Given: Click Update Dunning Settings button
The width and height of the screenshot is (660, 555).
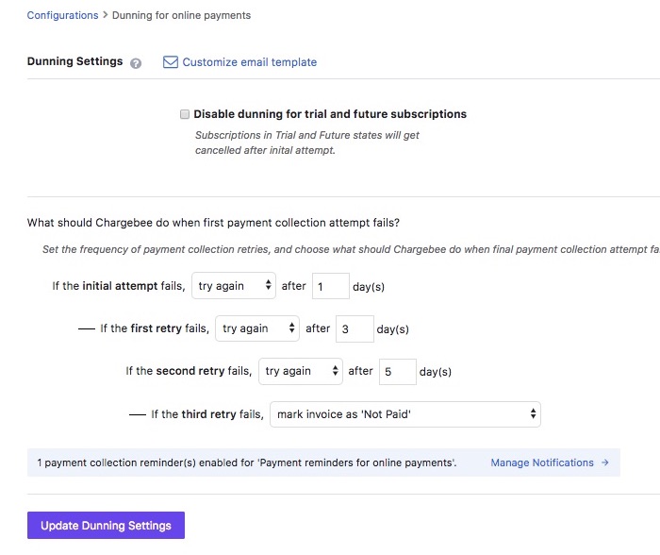Looking at the screenshot, I should pyautogui.click(x=106, y=525).
